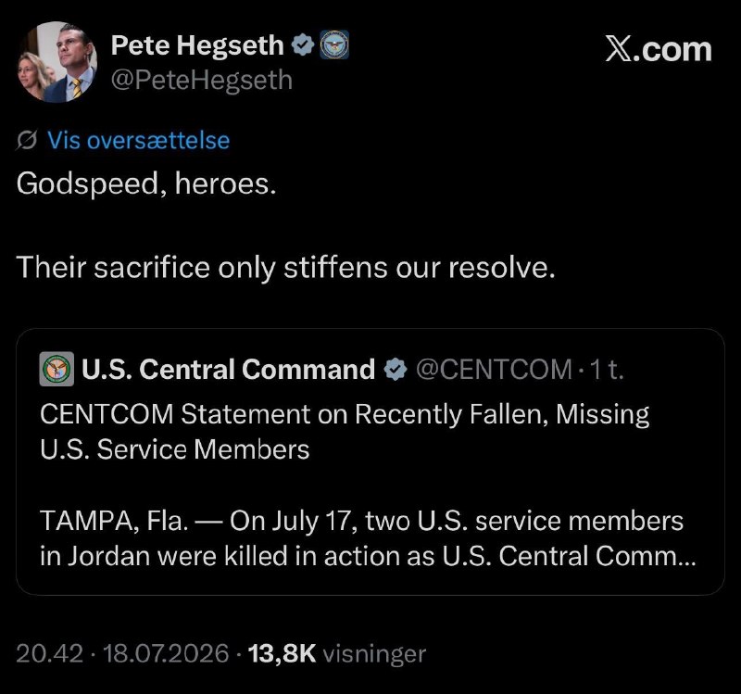Click the translate icon beside Vis oversættelse

point(27,141)
